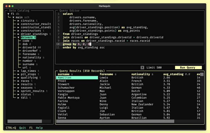Collapse the main schema node
The image size is (210, 133).
(x=13, y=17)
